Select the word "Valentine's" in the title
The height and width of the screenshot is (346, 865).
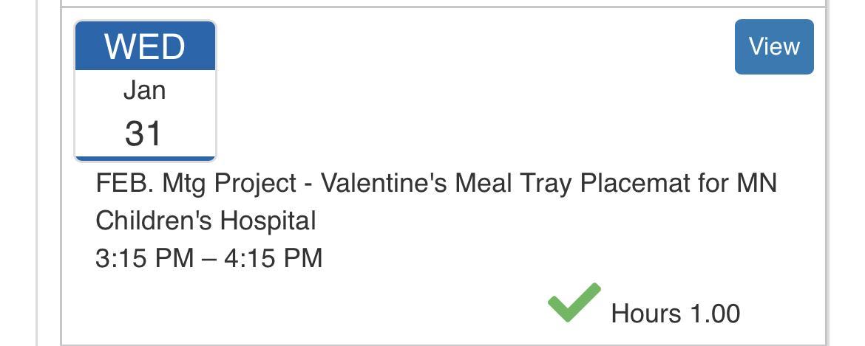[384, 183]
